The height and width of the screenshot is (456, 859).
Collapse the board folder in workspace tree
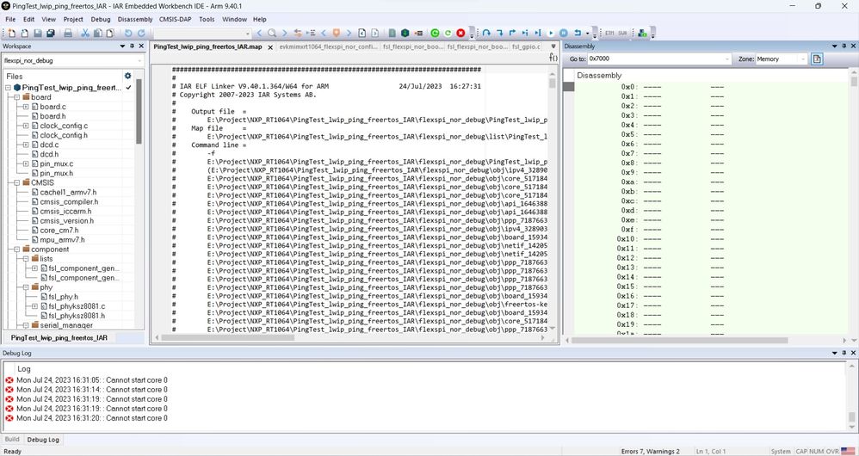[x=17, y=97]
